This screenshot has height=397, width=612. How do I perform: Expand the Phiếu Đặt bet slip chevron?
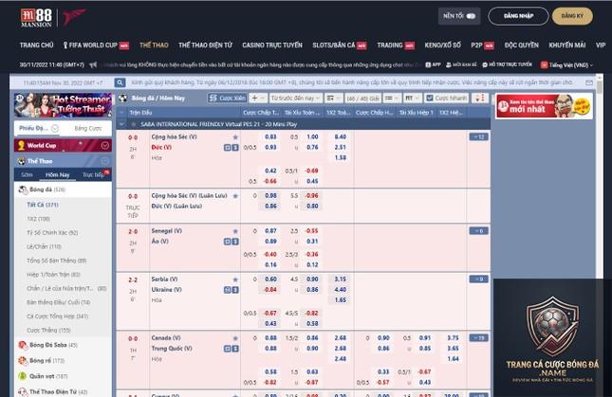click(x=55, y=128)
